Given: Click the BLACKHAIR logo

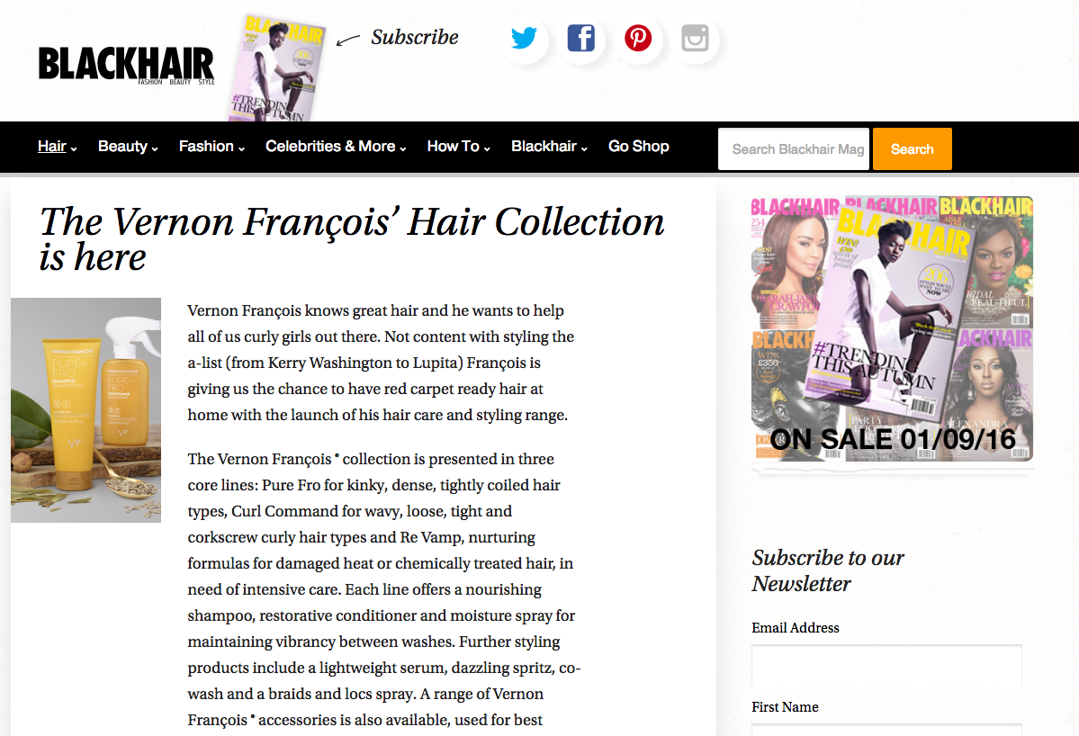Looking at the screenshot, I should click(x=127, y=65).
